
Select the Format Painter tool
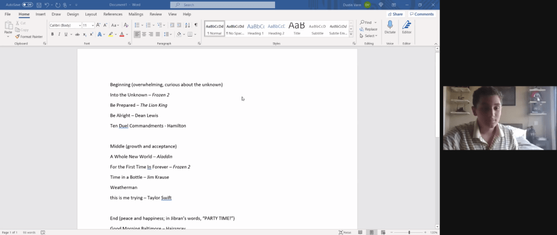30,36
